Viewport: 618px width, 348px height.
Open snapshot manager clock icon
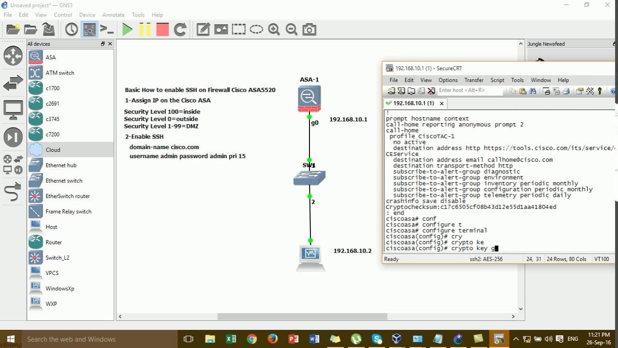tap(71, 29)
